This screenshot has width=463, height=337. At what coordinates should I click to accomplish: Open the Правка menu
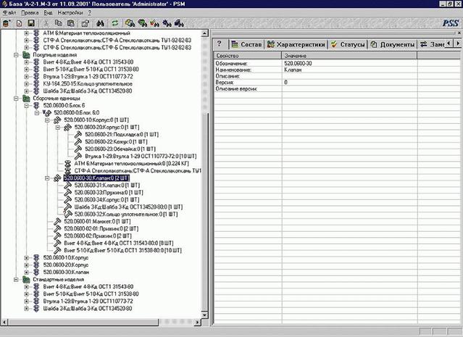point(30,13)
